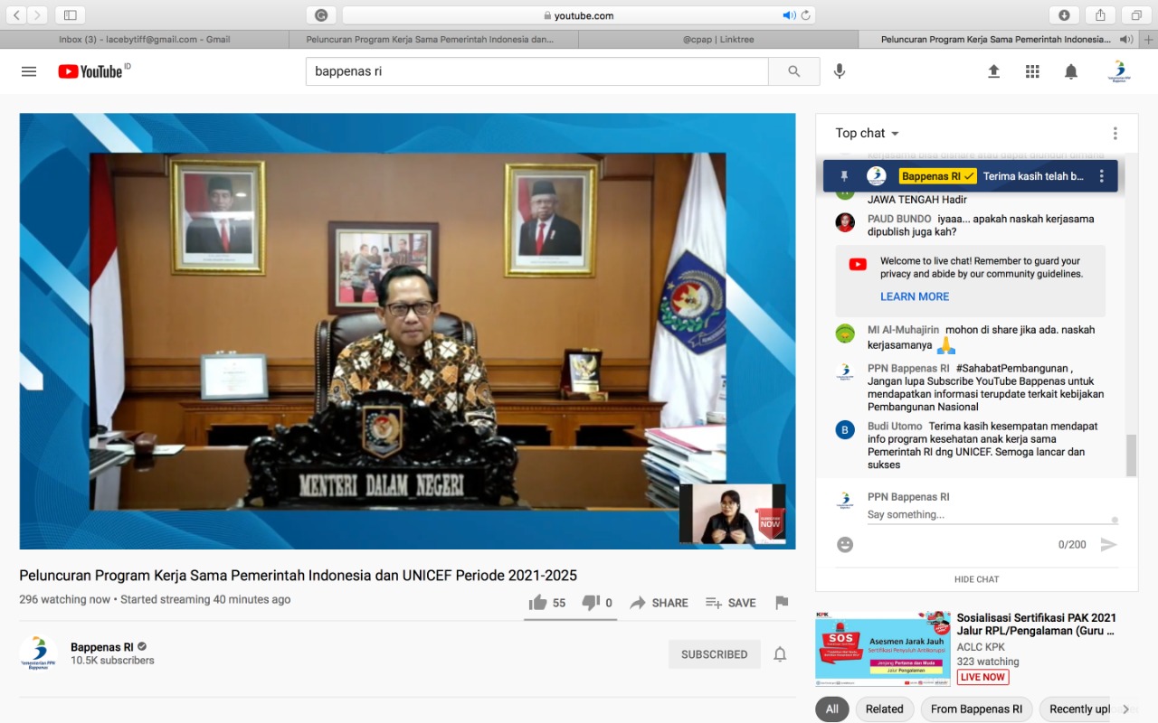Open LEARN MORE chat guidelines link
Image resolution: width=1158 pixels, height=723 pixels.
(x=915, y=296)
